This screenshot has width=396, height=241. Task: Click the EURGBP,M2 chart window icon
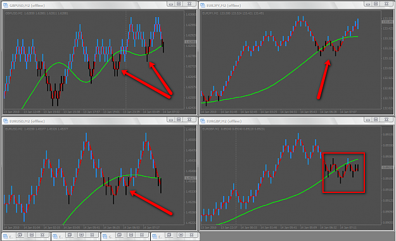[x=203, y=121]
